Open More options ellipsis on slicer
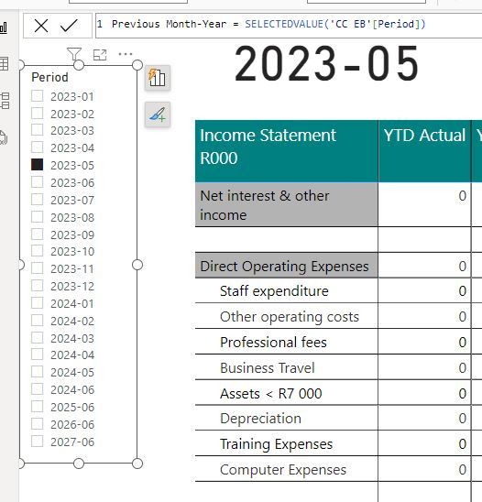Viewport: 482px width, 502px height. [x=126, y=54]
